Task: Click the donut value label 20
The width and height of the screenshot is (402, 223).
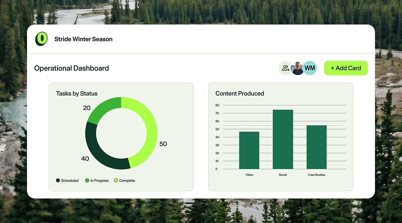Action: (87, 108)
